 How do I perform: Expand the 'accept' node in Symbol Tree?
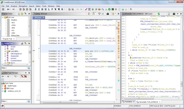tap(5, 47)
